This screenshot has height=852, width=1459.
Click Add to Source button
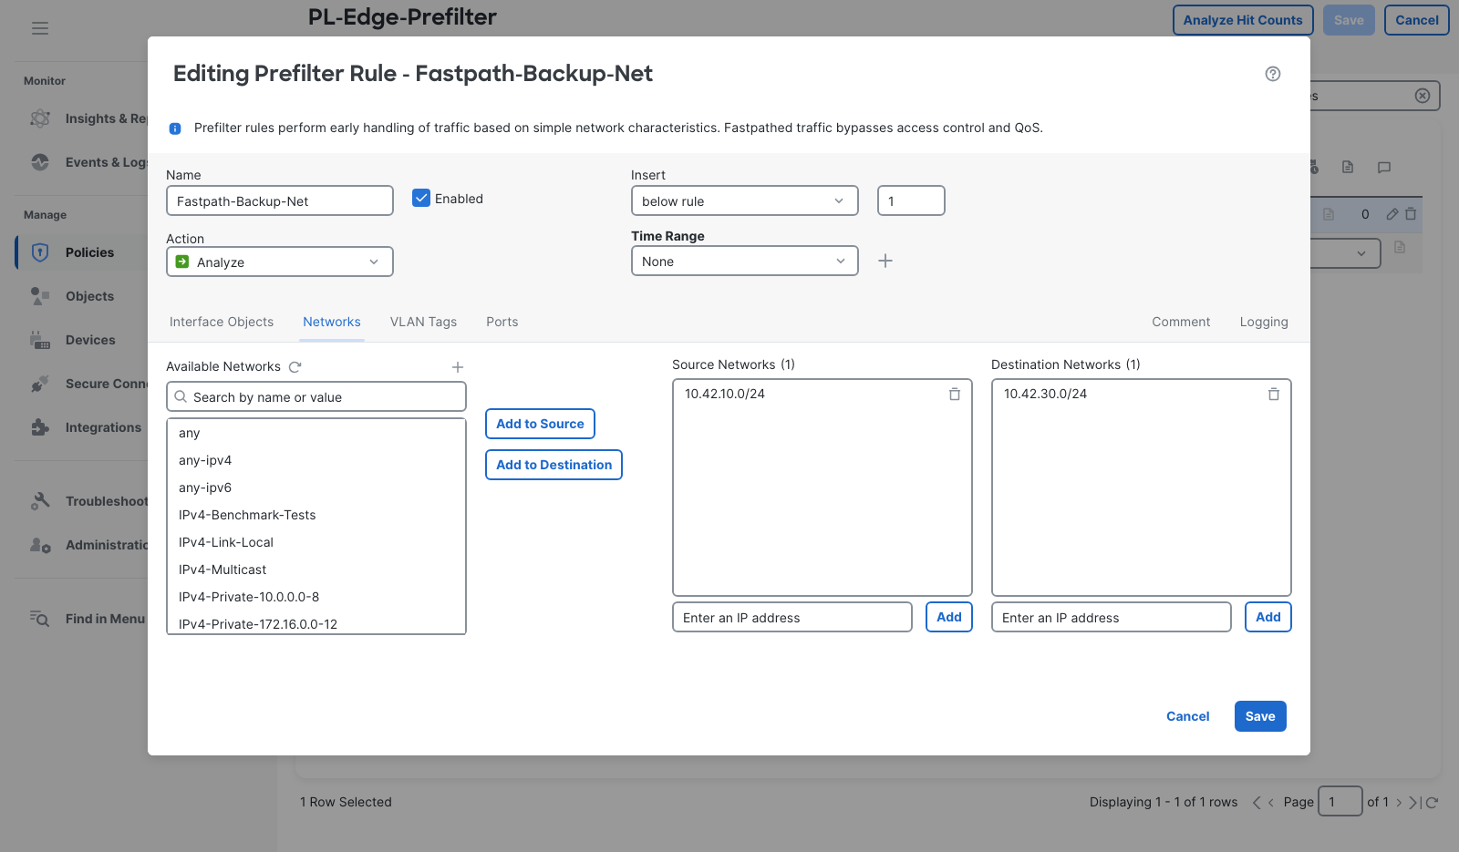540,424
